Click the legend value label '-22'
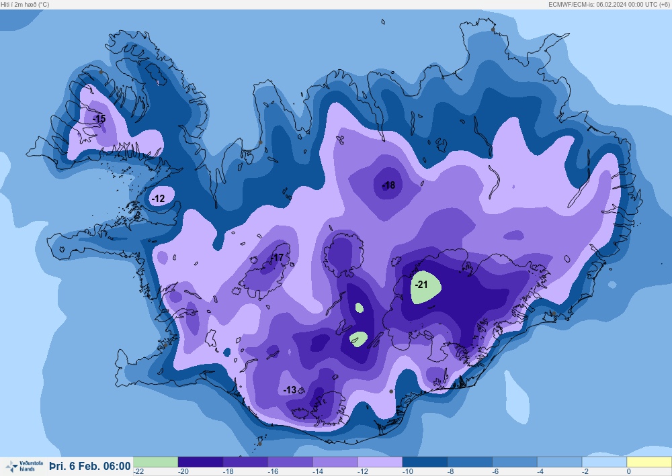 (138, 471)
